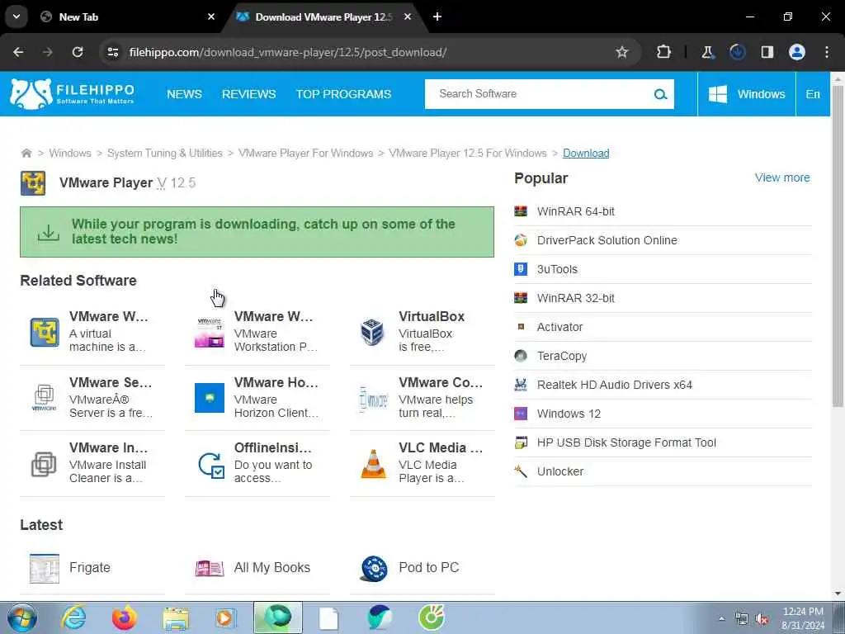Viewport: 845px width, 634px height.
Task: Click the browser address bar URL
Action: point(288,52)
